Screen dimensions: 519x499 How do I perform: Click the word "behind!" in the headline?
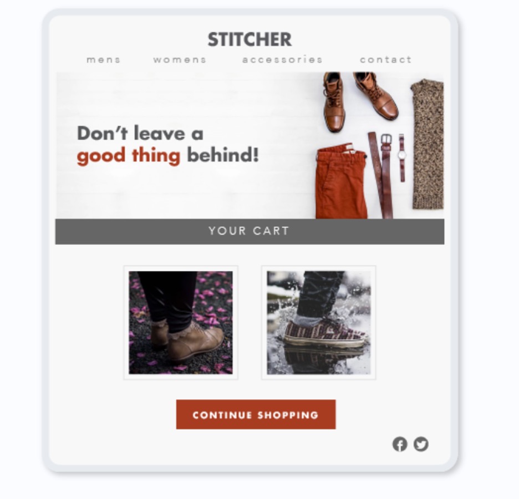[x=223, y=155]
